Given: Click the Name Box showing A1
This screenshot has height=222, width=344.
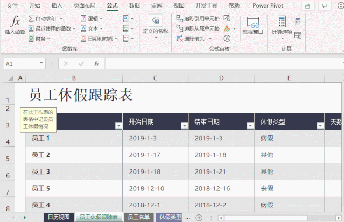Looking at the screenshot, I should tap(24, 63).
